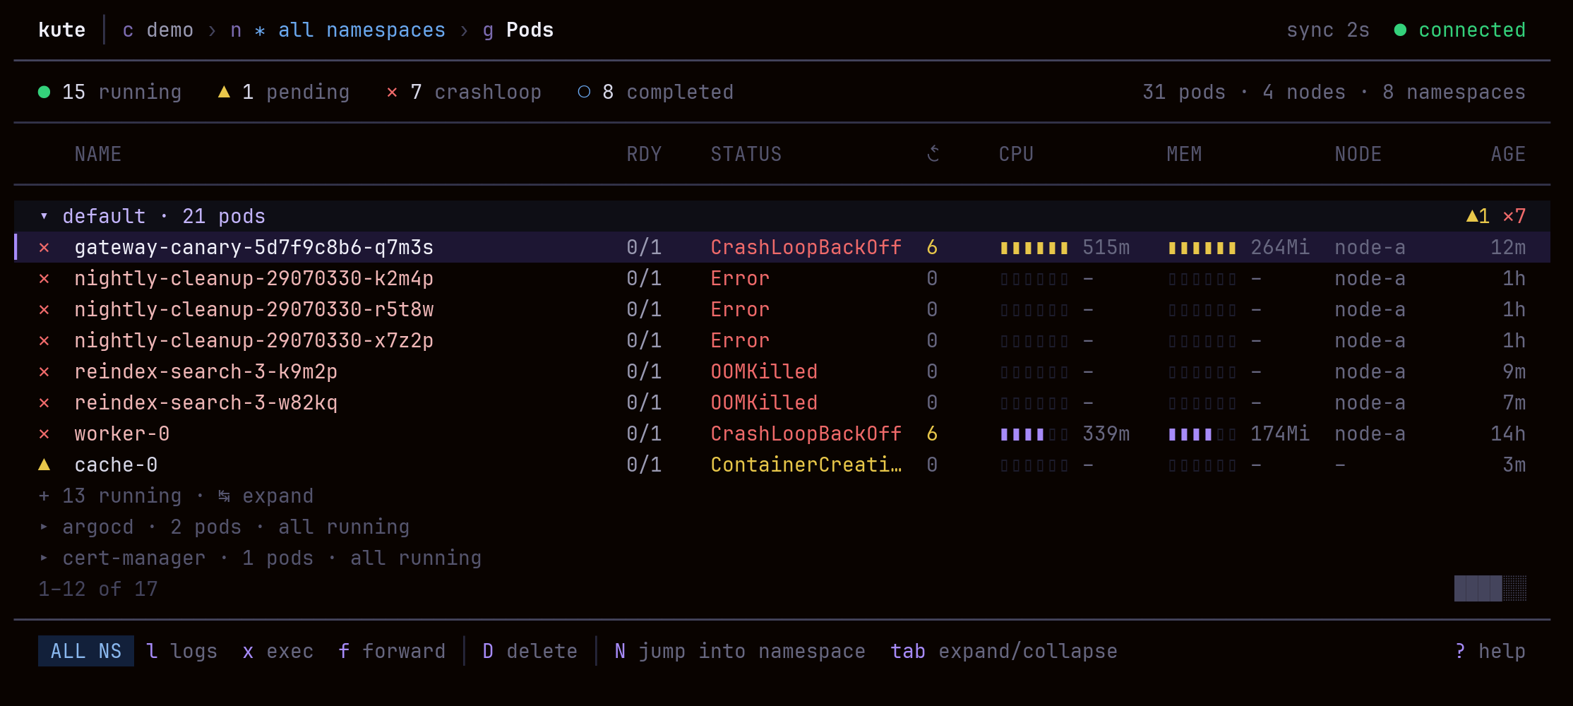Sort by the CPU column header
The width and height of the screenshot is (1573, 706).
point(1017,154)
